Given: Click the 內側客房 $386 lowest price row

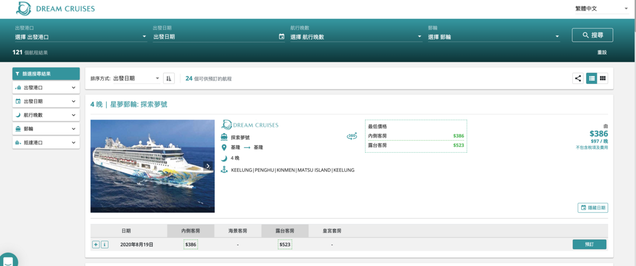Looking at the screenshot, I should [x=416, y=136].
